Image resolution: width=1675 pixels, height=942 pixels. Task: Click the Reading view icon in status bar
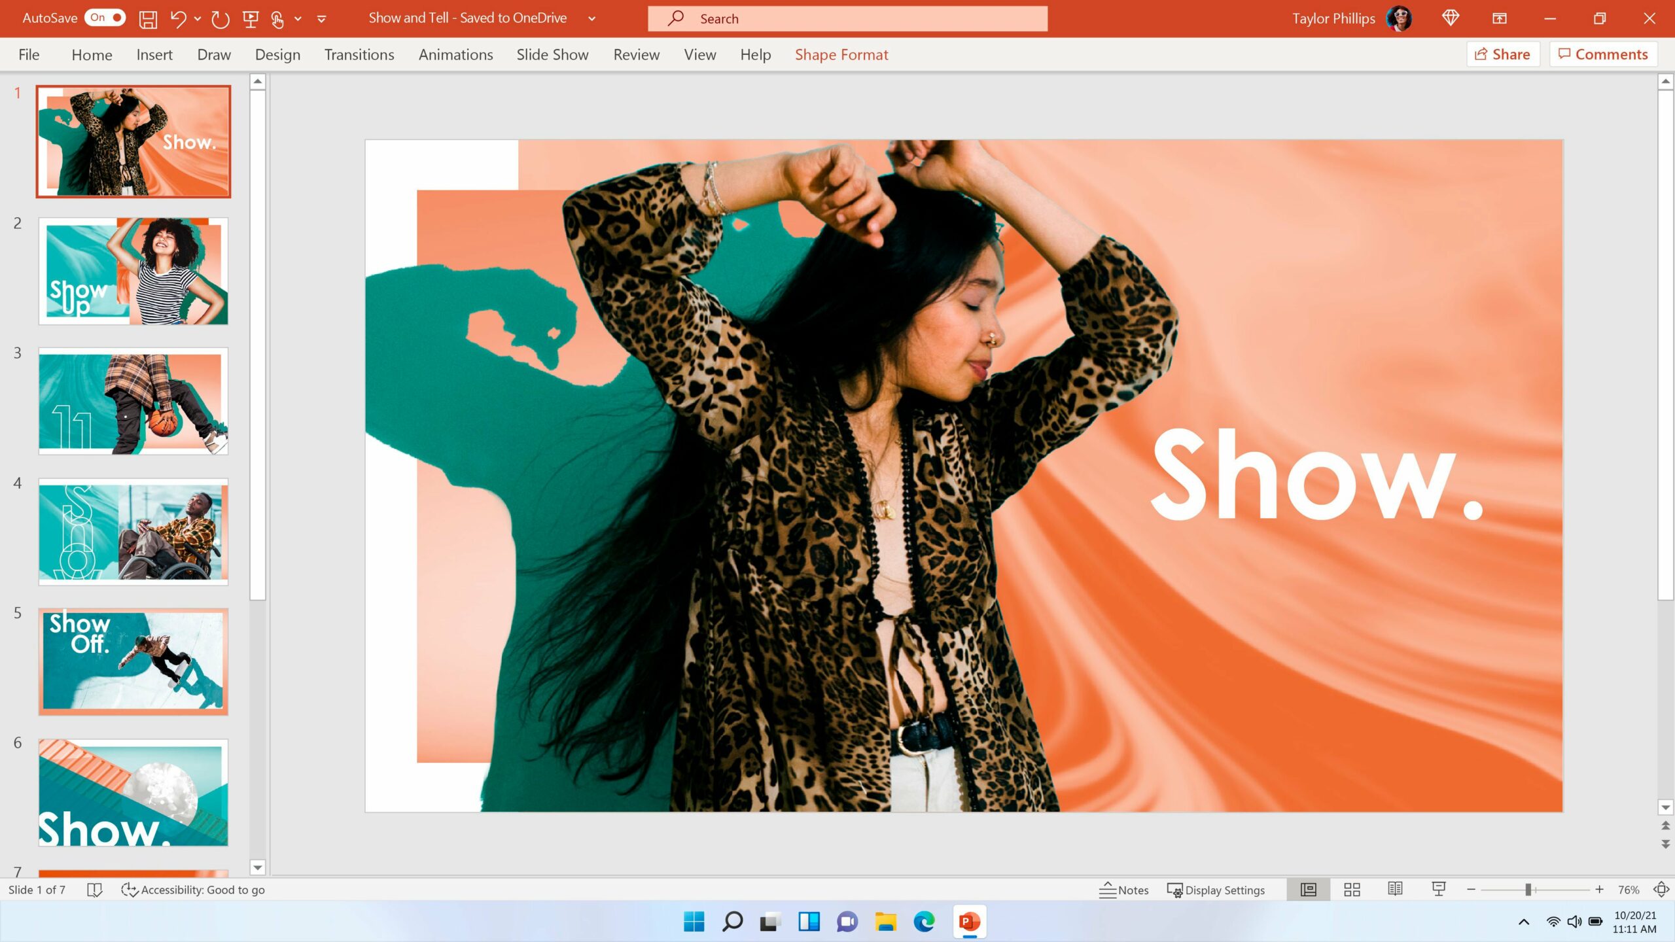(x=1396, y=889)
